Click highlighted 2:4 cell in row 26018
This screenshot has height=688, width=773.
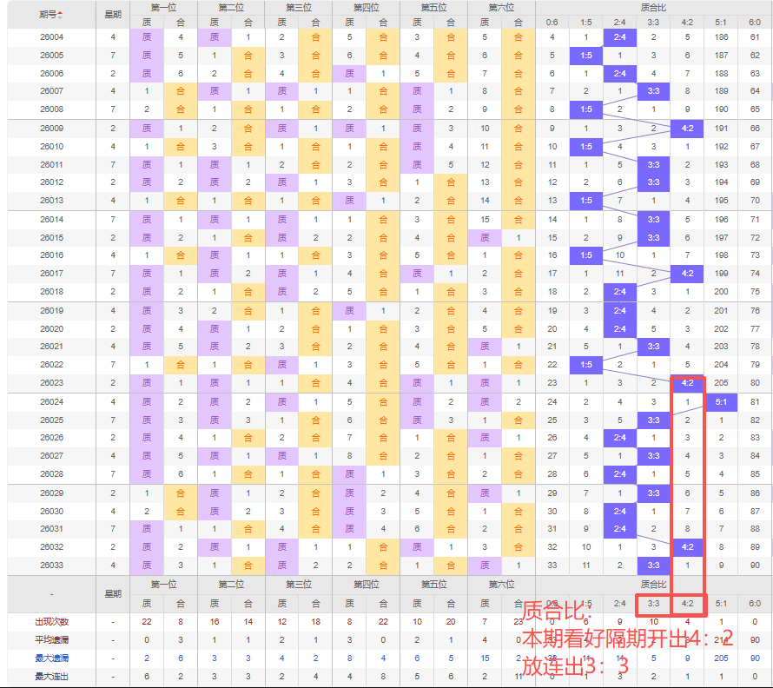coord(619,292)
